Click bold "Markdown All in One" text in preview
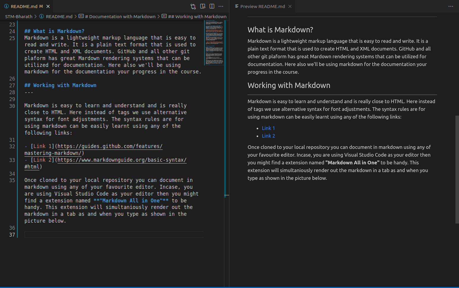 352,163
